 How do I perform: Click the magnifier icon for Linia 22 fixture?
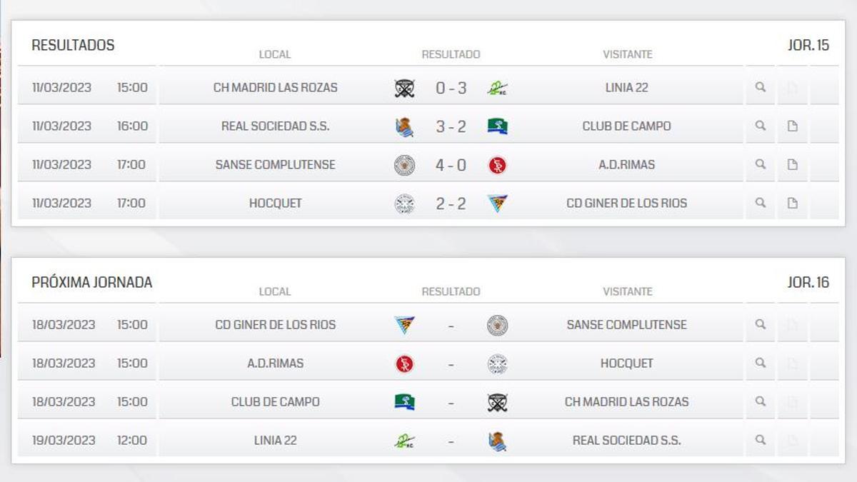coord(760,87)
